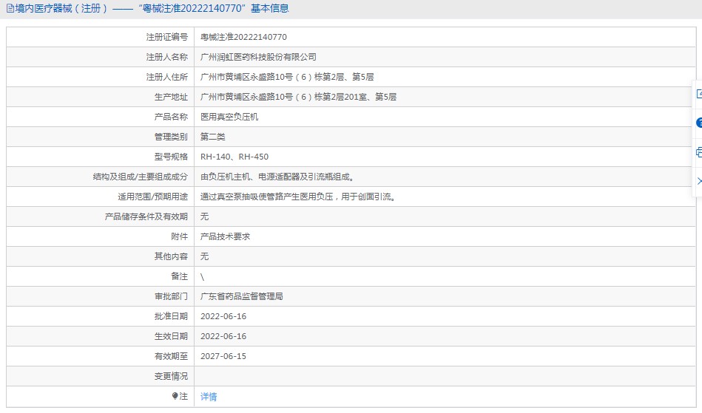
Task: Click the 生产地址 row label
Action: 171,97
